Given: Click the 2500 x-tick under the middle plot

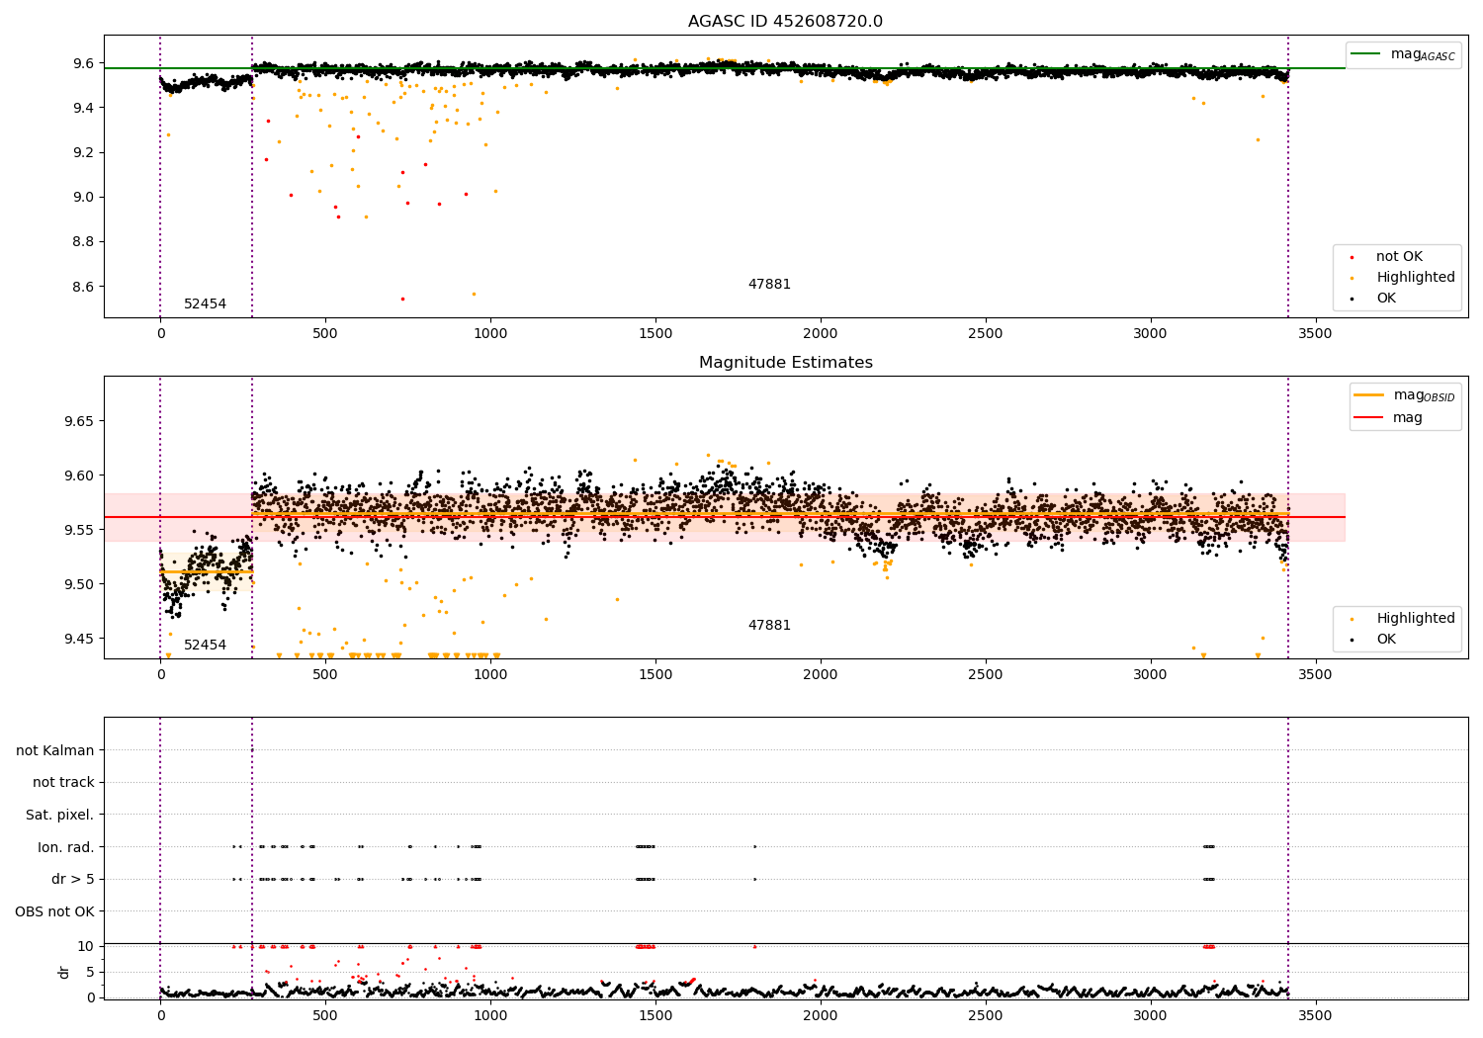Looking at the screenshot, I should click(x=986, y=674).
